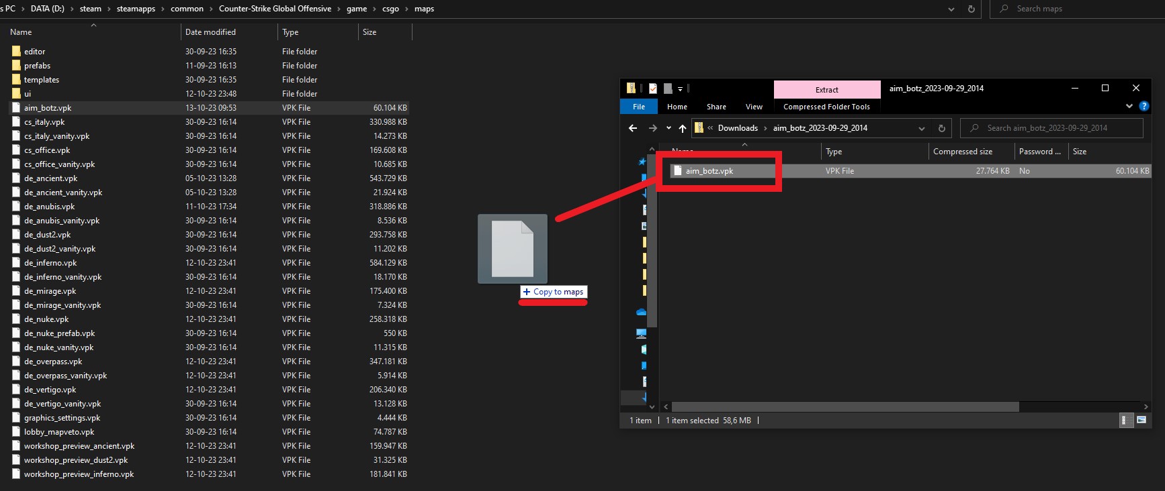Image resolution: width=1165 pixels, height=491 pixels.
Task: Select aim_botz.vpk in the maps folder
Action: pyautogui.click(x=209, y=108)
